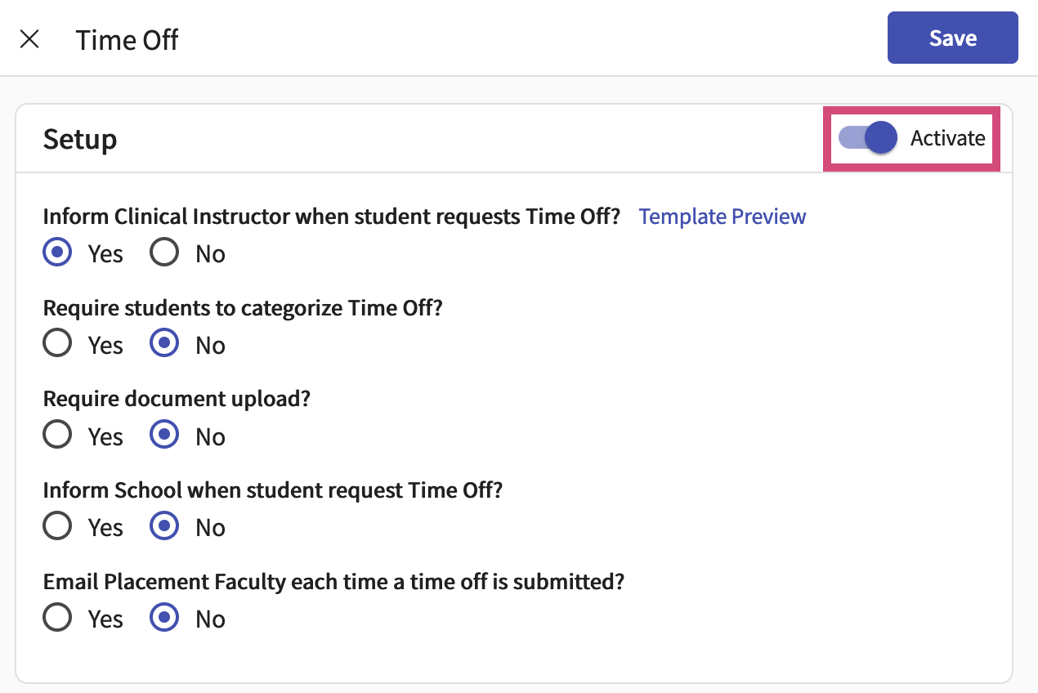Screen dimensions: 1038x693
Task: Select Yes for Email Placement Faculty
Action: pyautogui.click(x=57, y=619)
